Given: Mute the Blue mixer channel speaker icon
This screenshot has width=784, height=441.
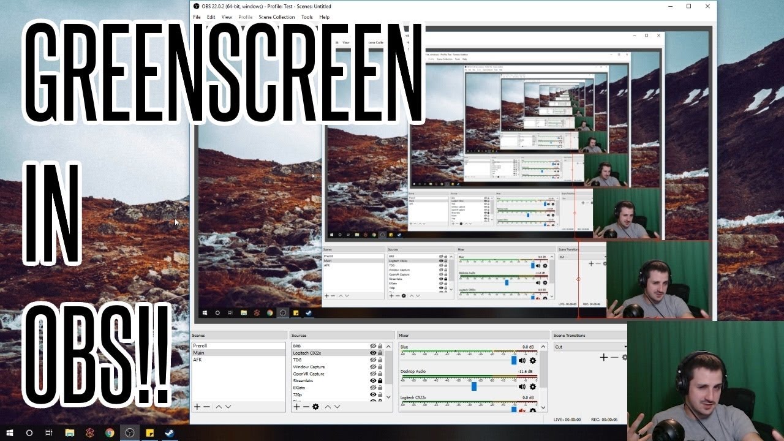Looking at the screenshot, I should point(522,361).
